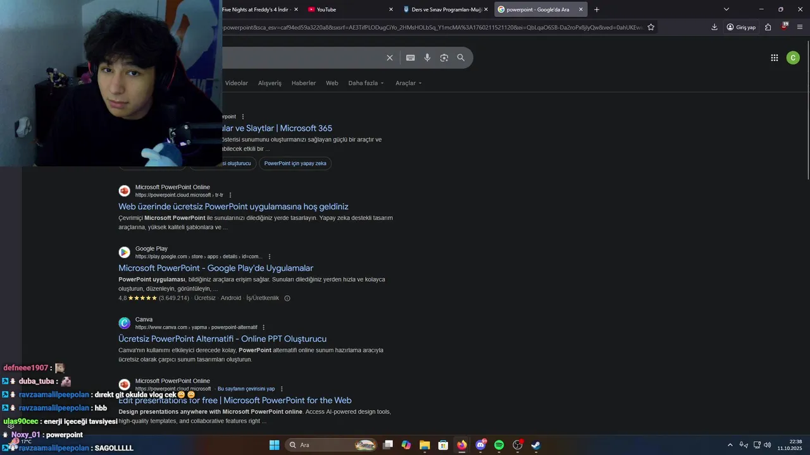Open the on-screen keyboard input tool

click(x=410, y=58)
